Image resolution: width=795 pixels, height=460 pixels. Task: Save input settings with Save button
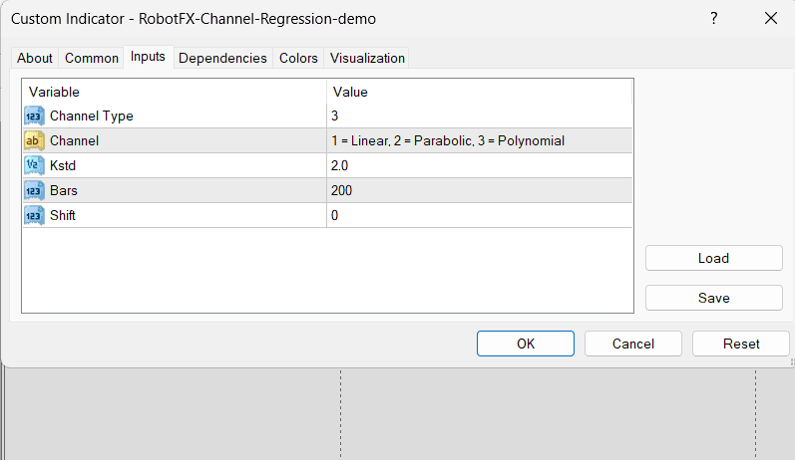tap(714, 298)
